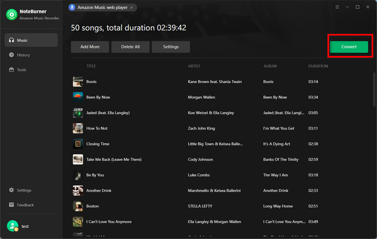Viewport: 377px width, 239px height.
Task: Start conversion with the Convert button
Action: 349,47
